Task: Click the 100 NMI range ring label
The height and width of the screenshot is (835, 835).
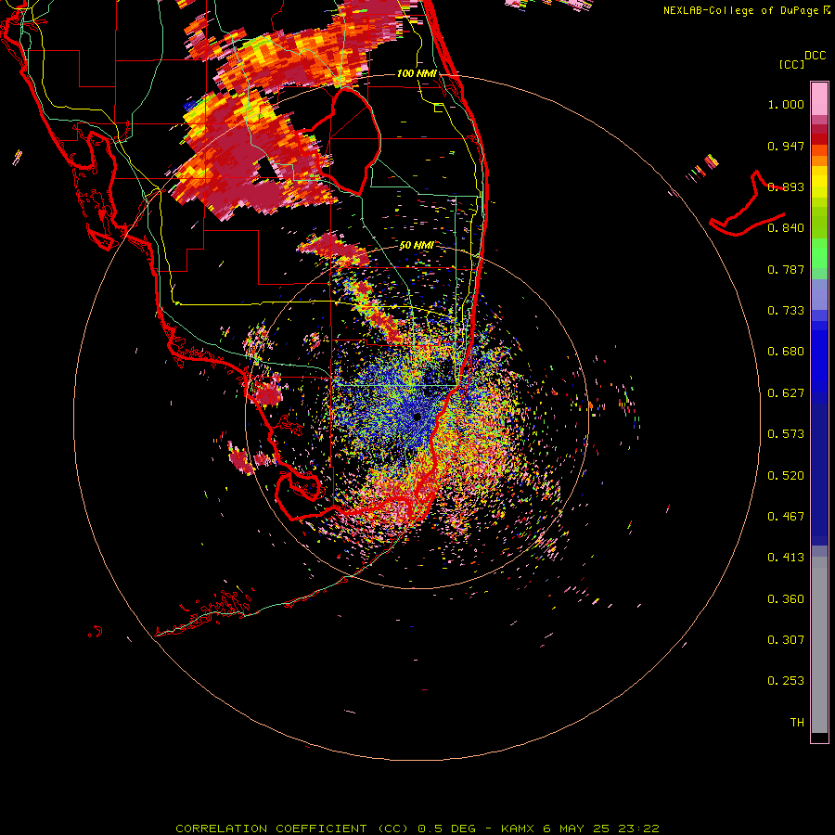Action: (x=417, y=73)
